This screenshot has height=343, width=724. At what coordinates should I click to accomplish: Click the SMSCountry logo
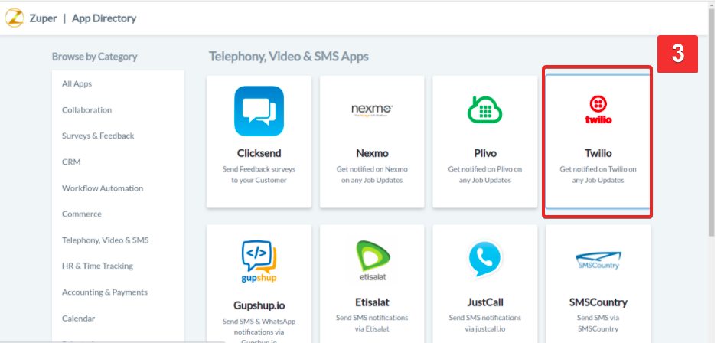click(x=598, y=262)
